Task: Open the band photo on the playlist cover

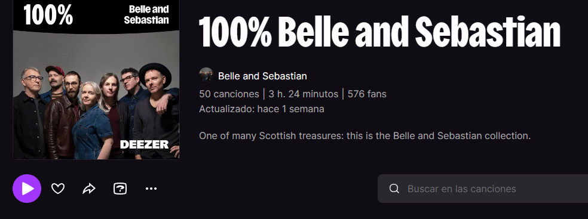Action: (x=96, y=95)
